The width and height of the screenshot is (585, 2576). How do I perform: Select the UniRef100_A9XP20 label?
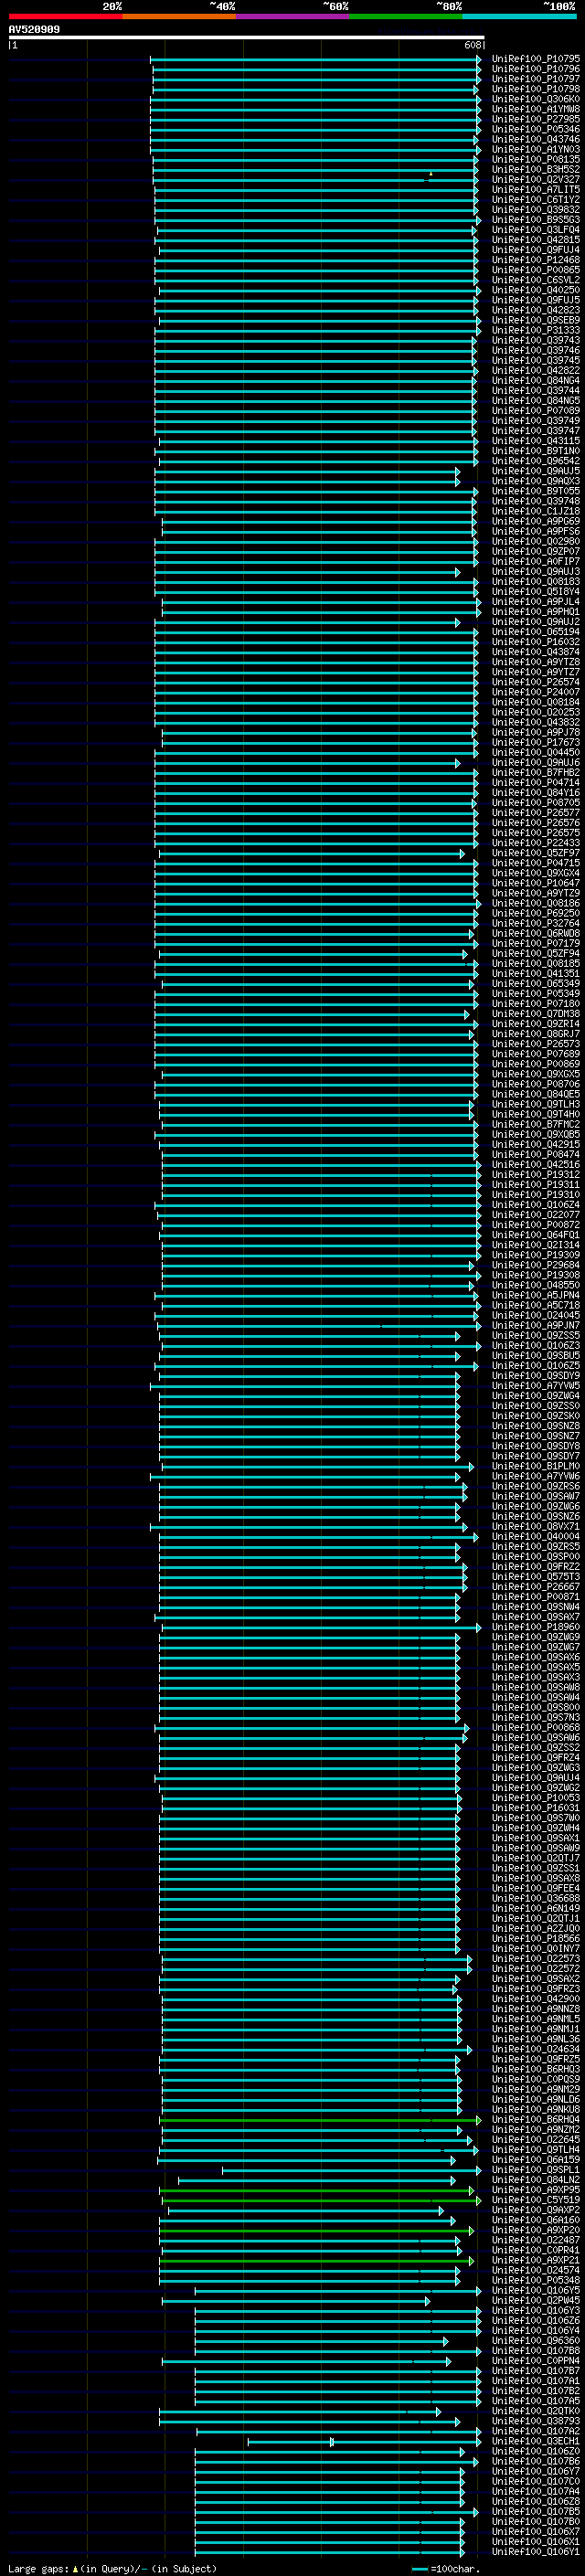[536, 2230]
